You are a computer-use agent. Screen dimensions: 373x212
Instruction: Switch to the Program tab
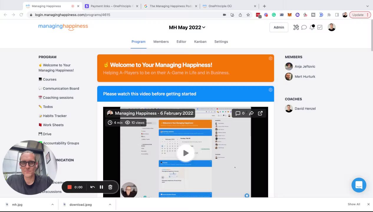click(x=138, y=42)
